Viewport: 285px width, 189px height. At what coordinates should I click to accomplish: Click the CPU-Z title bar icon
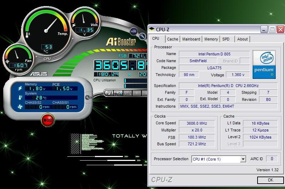point(152,29)
